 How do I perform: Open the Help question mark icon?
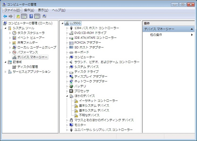tap(31, 16)
